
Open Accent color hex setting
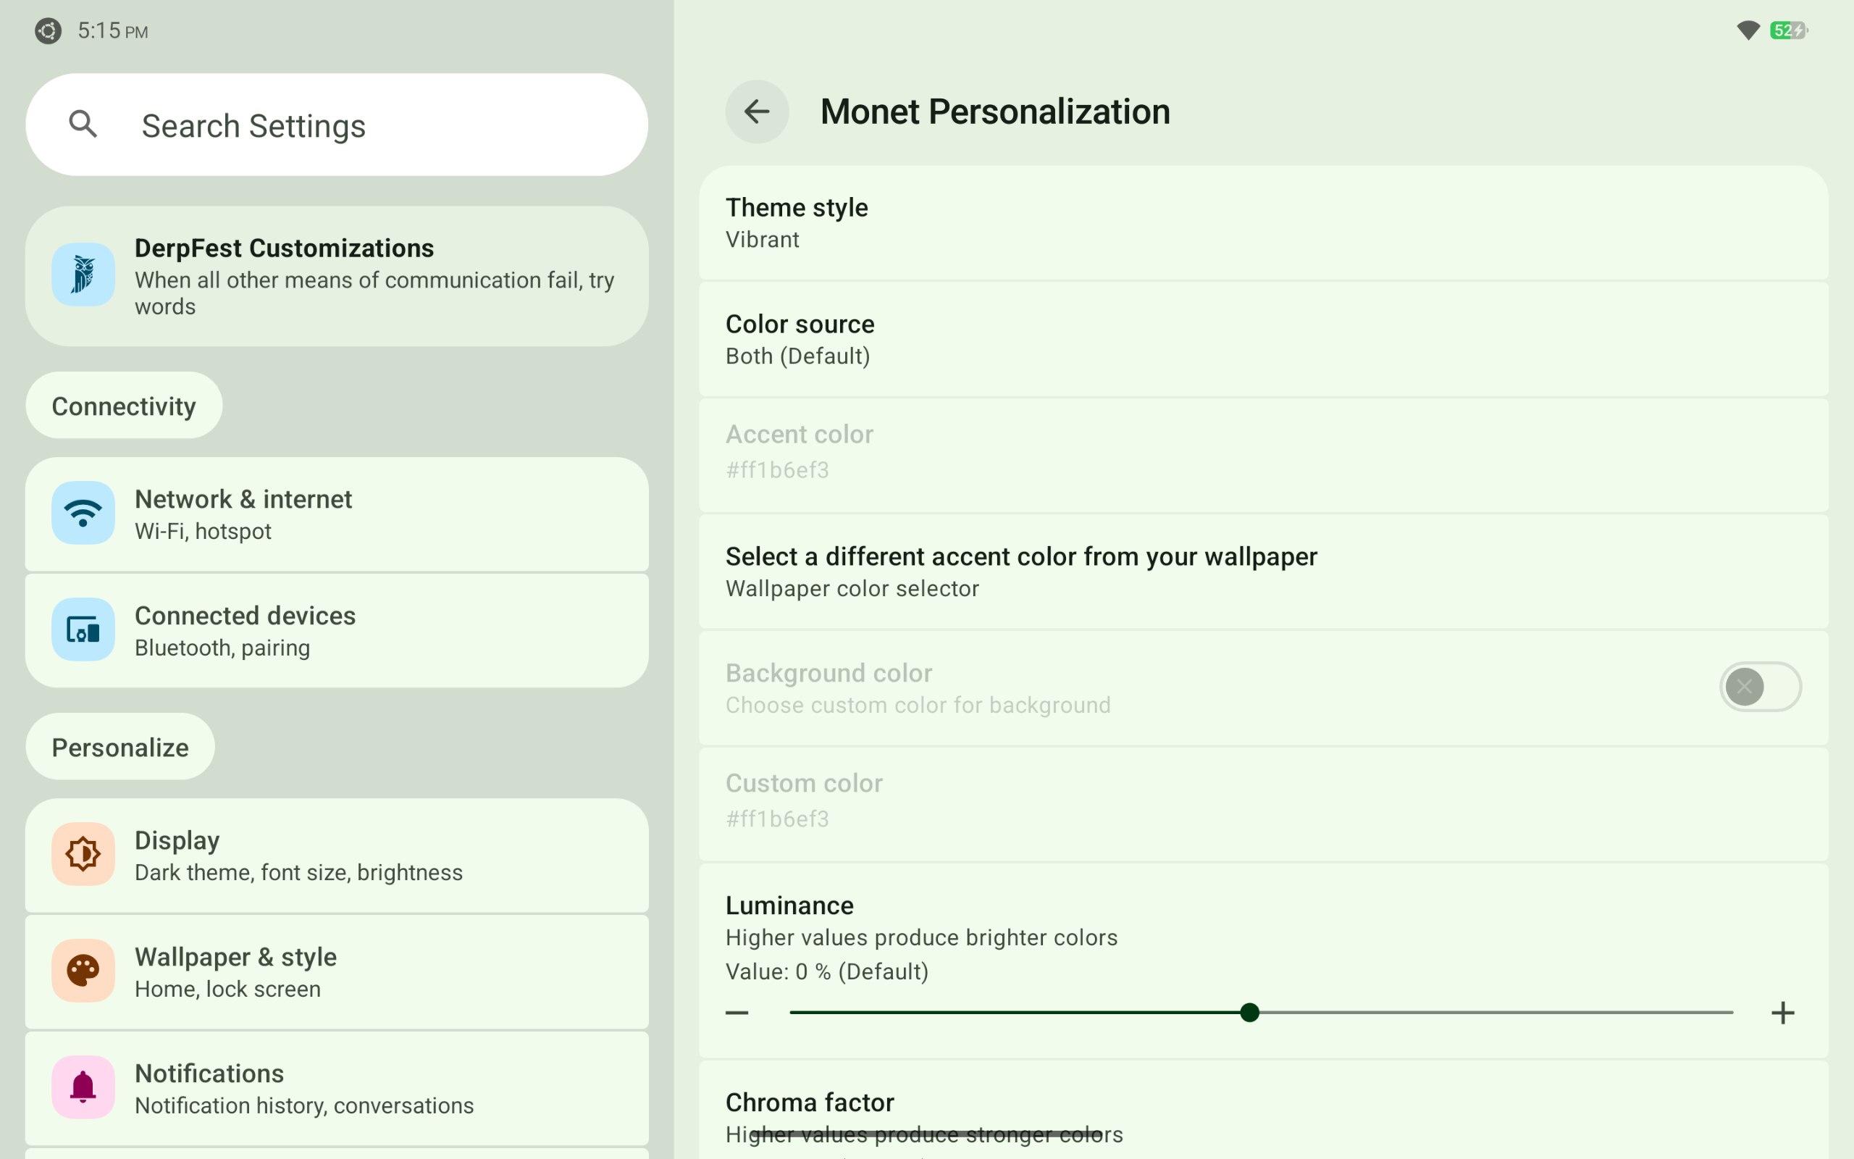tap(1262, 452)
